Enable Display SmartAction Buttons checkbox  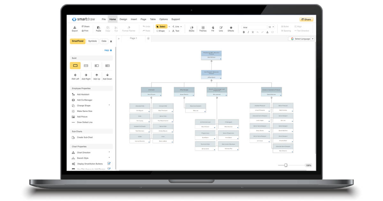point(109,163)
